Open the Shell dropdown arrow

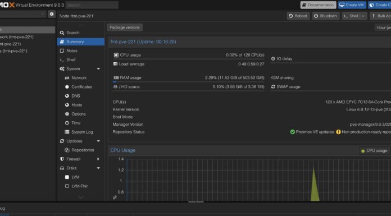point(363,16)
